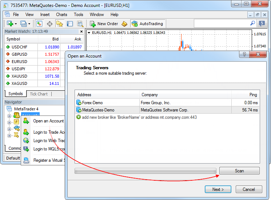Select the MetaQuotes-Demo server row
Screen dimensions: 271x200
(167, 110)
